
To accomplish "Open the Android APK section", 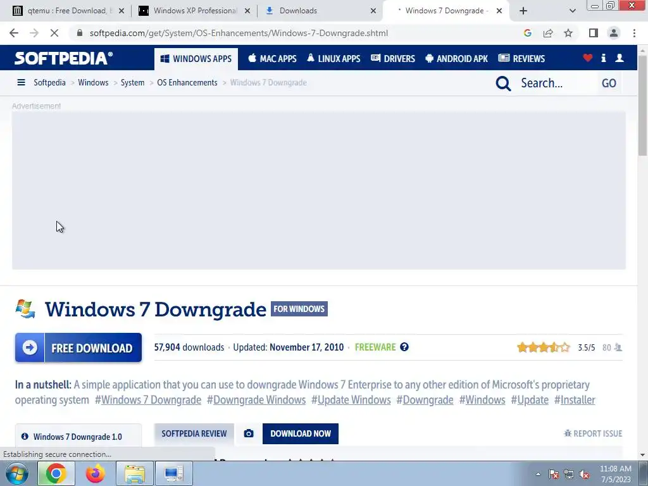I will 456,59.
